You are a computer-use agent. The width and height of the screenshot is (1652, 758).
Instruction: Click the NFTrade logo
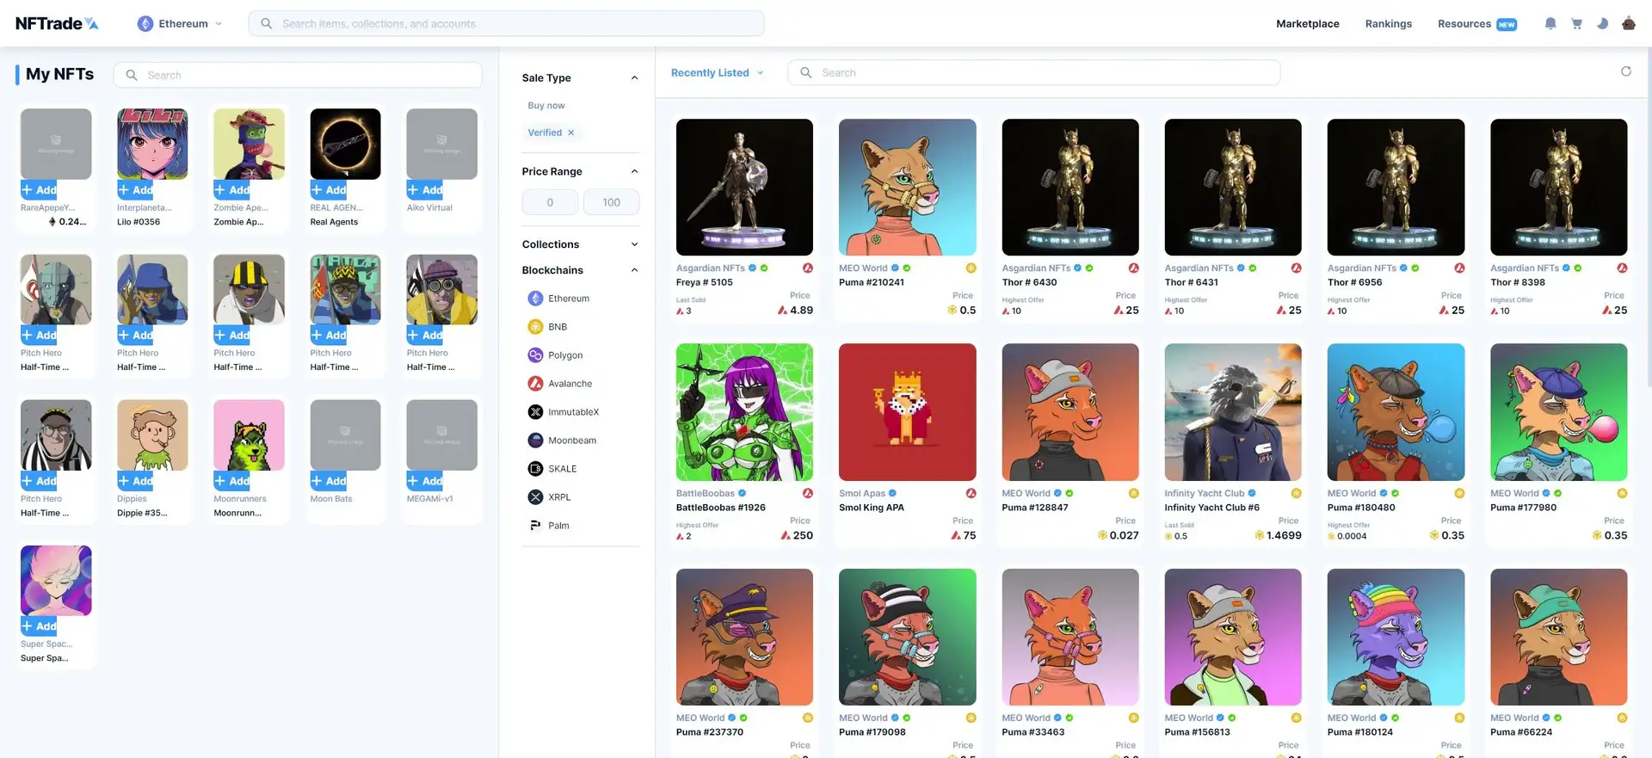[x=57, y=23]
